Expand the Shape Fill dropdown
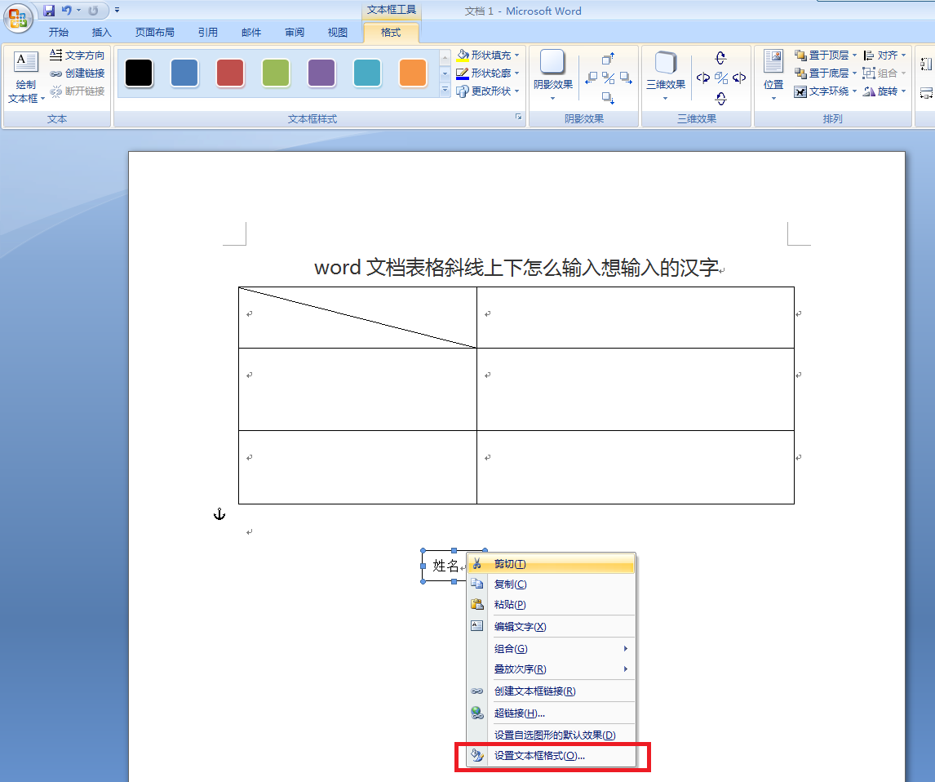This screenshot has width=935, height=782. [x=517, y=56]
